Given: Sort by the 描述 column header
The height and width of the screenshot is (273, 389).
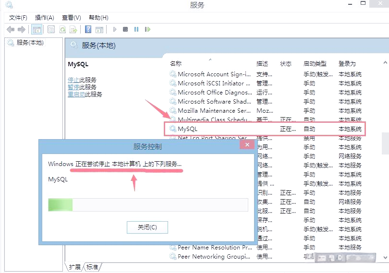Looking at the screenshot, I should (x=262, y=63).
